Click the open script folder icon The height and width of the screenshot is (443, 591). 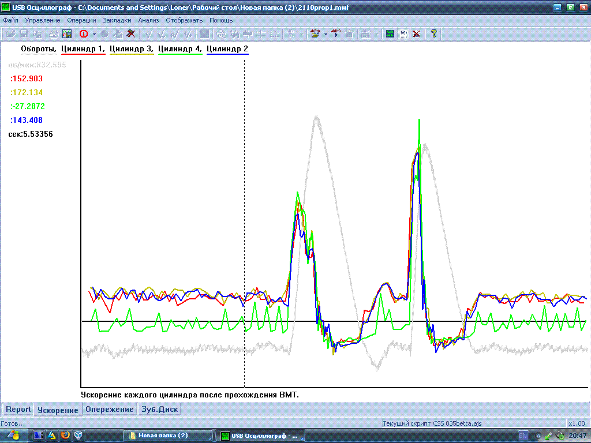pyautogui.click(x=315, y=34)
